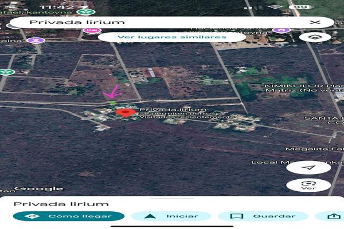Expand bottom sheet via Privada lirium title
This screenshot has width=344, height=229.
61,204
